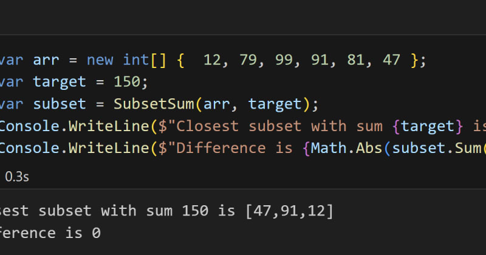Screen dimensions: 486x255
Task: Click the [47,91,12] output result
Action: point(290,211)
